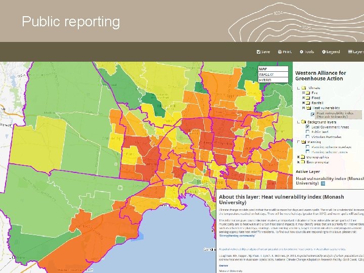
Task: Select the Public land label
Action: 320,132
